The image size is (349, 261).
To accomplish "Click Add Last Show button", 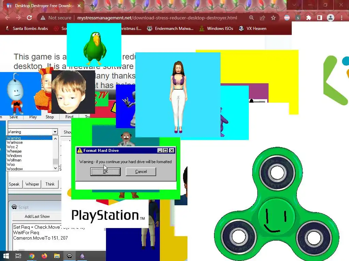I will coord(37,216).
